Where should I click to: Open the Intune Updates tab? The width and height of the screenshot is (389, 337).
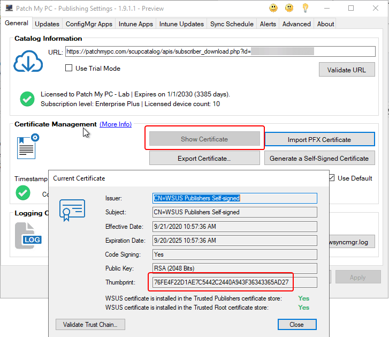[181, 24]
